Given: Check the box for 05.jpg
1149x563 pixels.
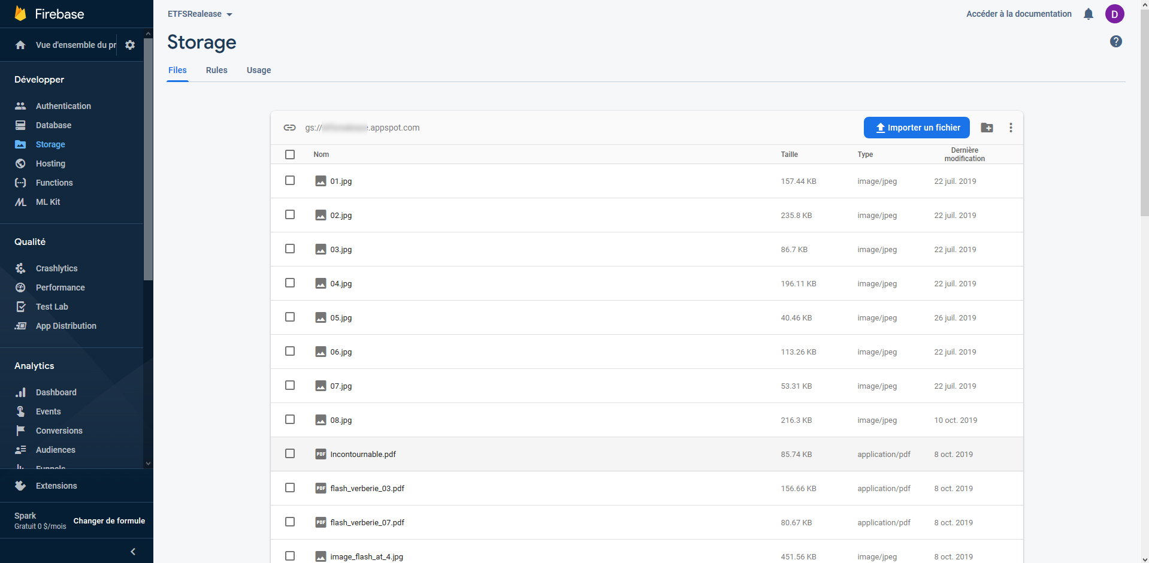Looking at the screenshot, I should (x=290, y=317).
